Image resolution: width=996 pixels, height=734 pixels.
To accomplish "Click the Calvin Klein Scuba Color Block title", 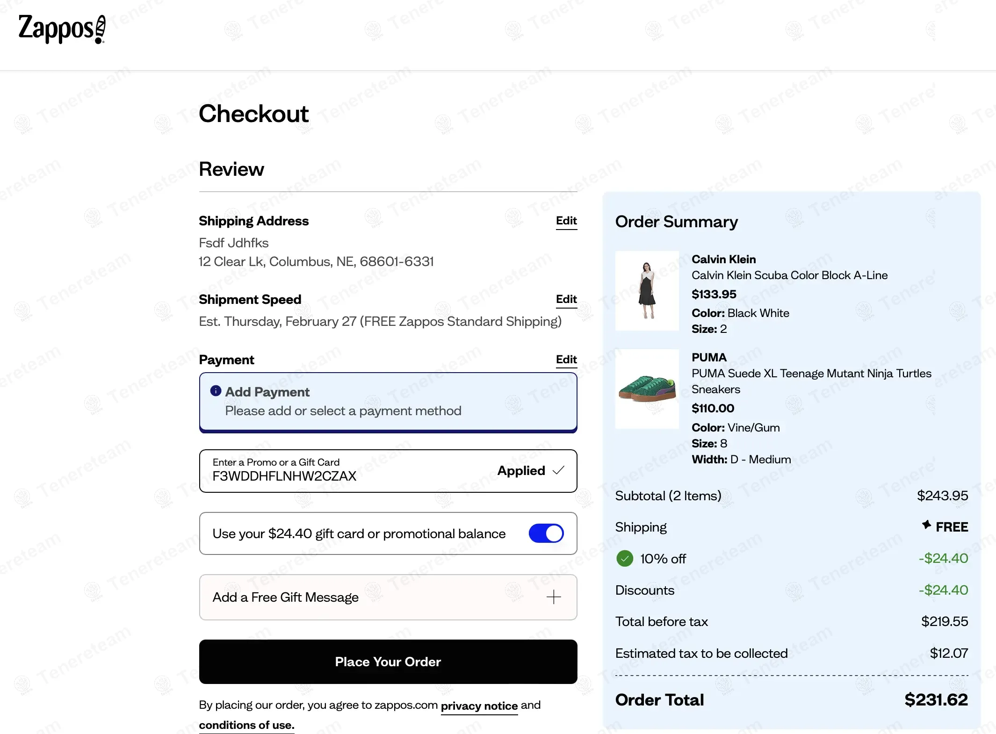I will [x=789, y=275].
